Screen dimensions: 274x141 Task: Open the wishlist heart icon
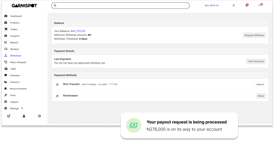pos(260,6)
